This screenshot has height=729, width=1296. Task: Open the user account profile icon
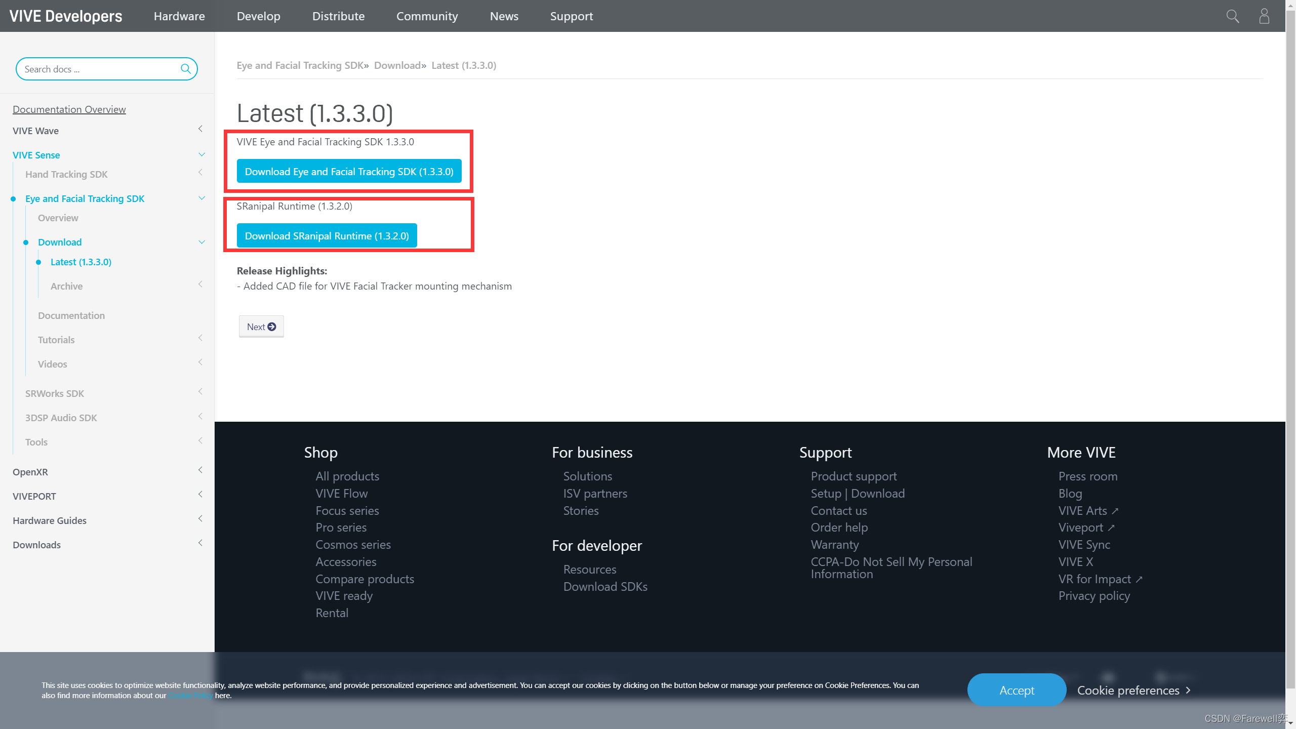[x=1264, y=16]
